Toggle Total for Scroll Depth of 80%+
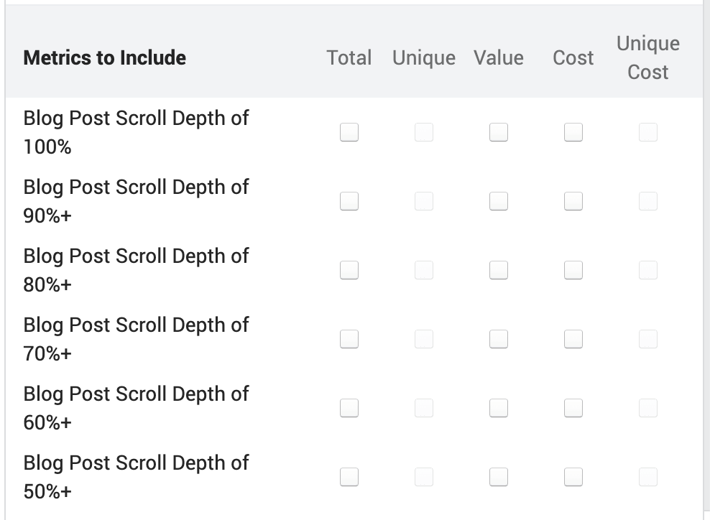The image size is (710, 520). click(x=349, y=270)
